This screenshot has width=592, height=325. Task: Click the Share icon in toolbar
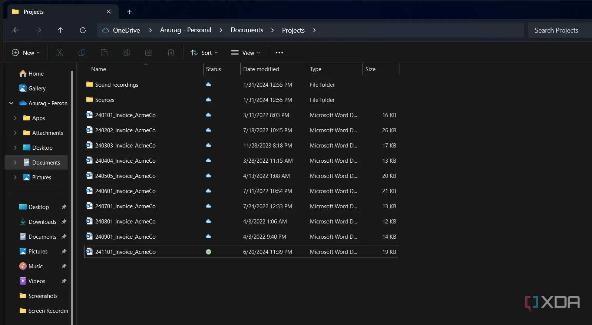tap(149, 53)
